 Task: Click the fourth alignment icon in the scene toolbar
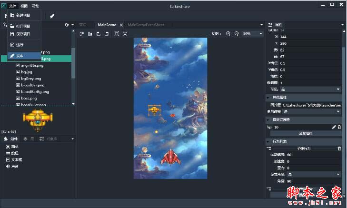pyautogui.click(x=107, y=34)
